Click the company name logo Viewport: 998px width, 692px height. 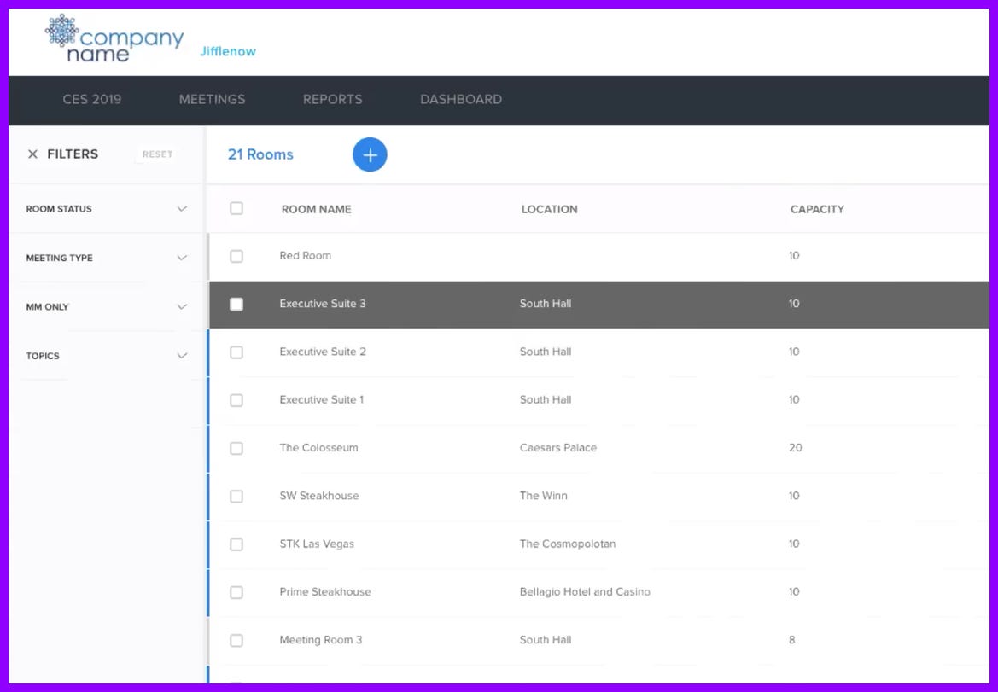tap(114, 38)
